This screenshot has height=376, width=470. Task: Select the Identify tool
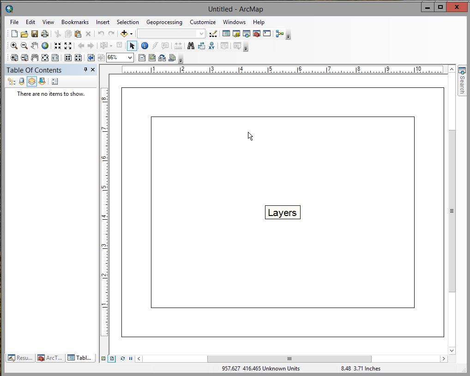tap(145, 46)
